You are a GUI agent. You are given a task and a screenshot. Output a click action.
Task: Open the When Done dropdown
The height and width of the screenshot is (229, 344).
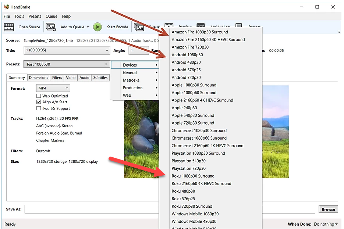[326, 224]
